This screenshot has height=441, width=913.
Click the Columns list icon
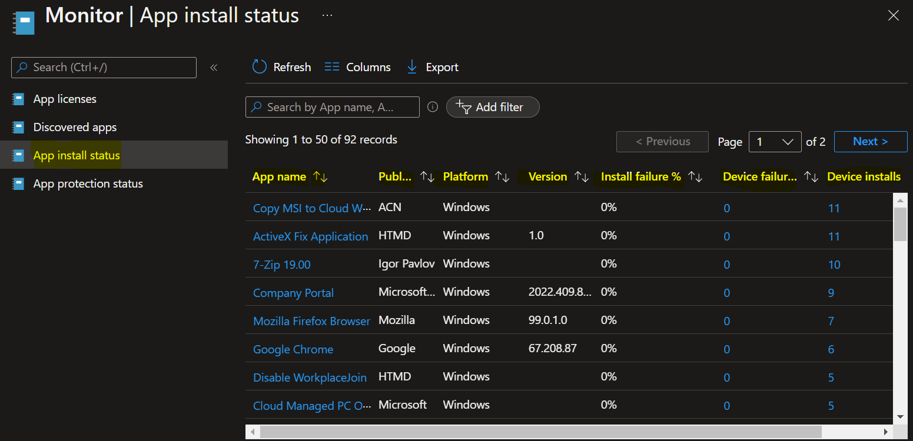(332, 67)
